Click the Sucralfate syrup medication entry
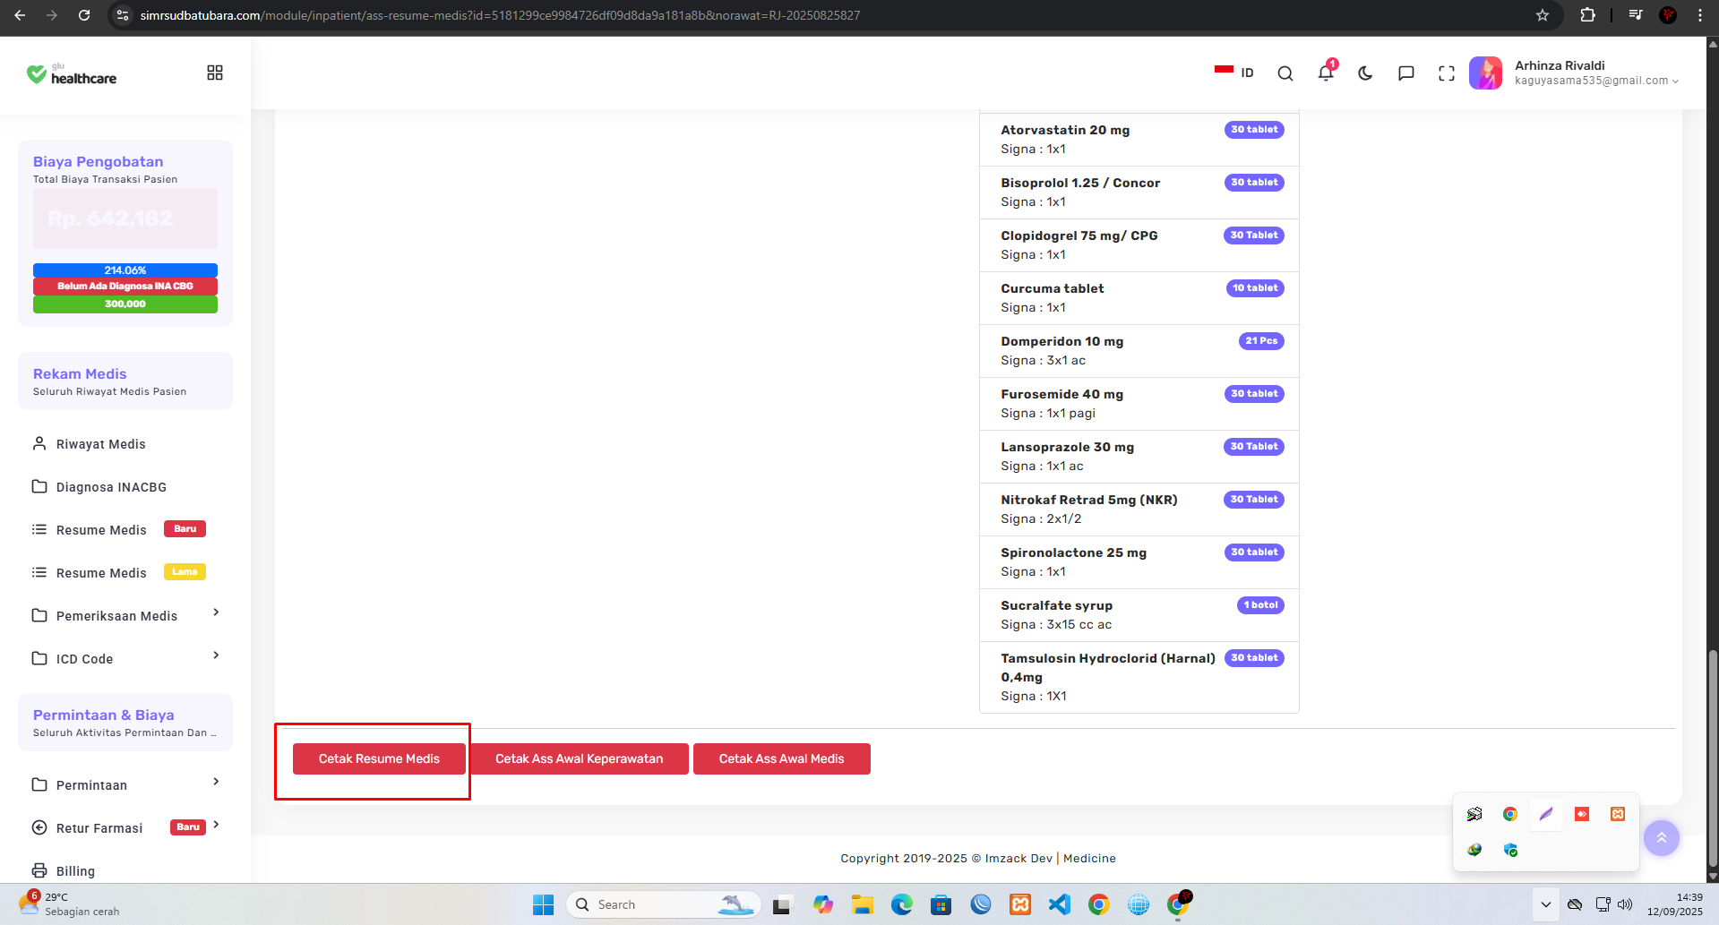 tap(1139, 615)
